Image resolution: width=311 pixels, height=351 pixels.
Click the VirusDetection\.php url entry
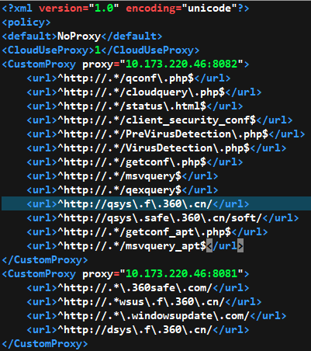(x=157, y=148)
